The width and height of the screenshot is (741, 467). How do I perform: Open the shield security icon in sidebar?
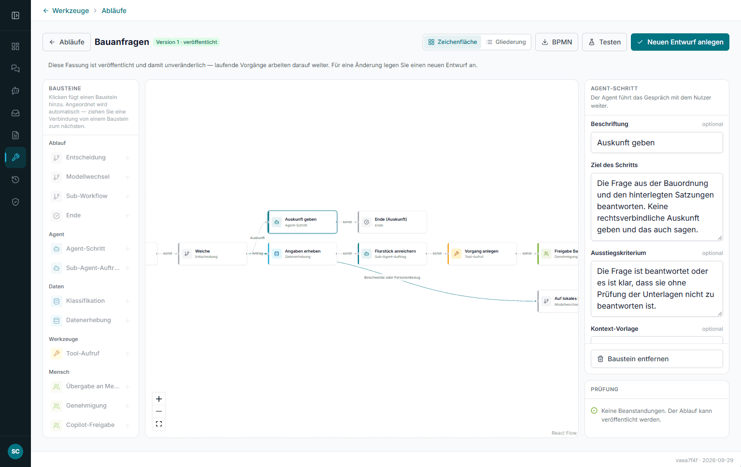15,202
